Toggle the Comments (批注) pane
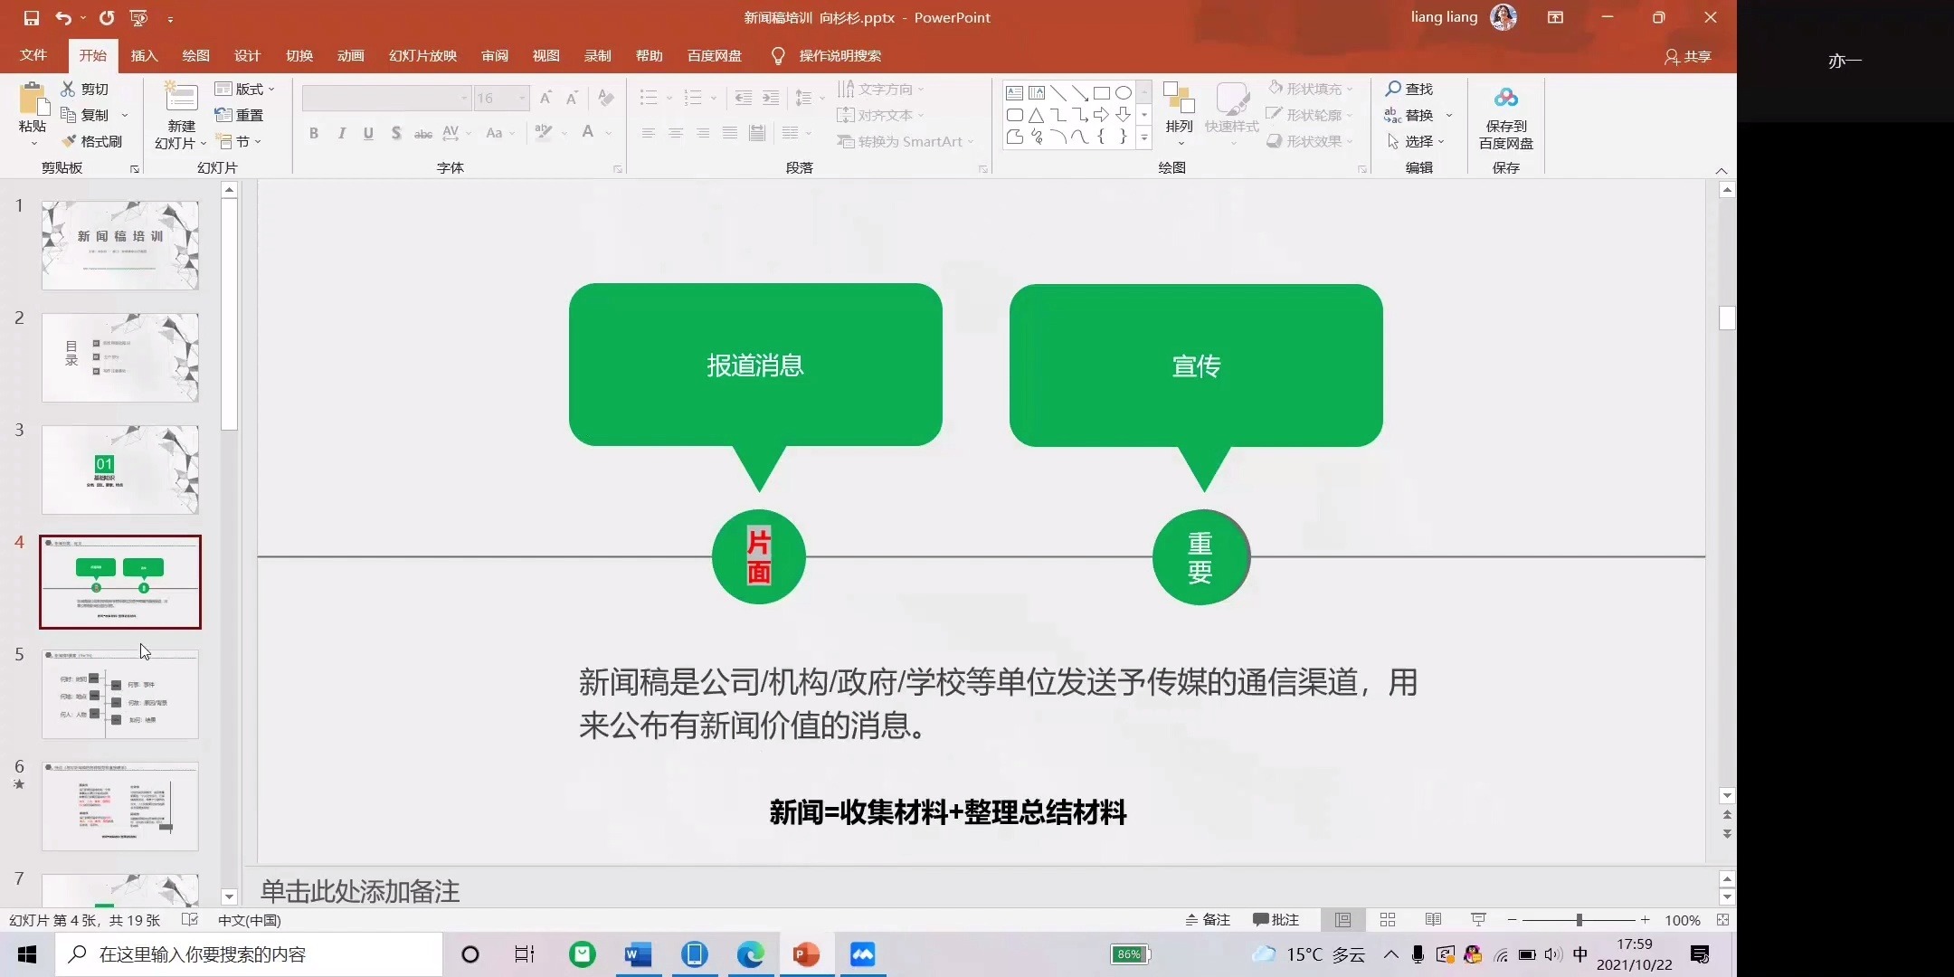 pos(1276,920)
